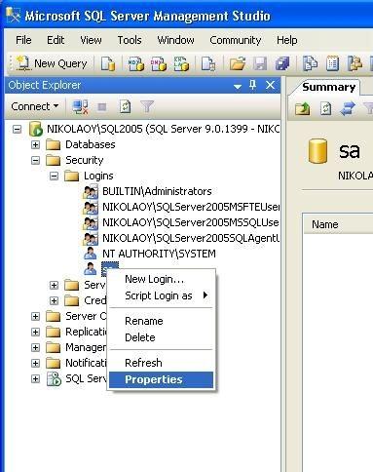The width and height of the screenshot is (373, 472).
Task: Click the Refresh icon in Summary pane
Action: pyautogui.click(x=325, y=108)
